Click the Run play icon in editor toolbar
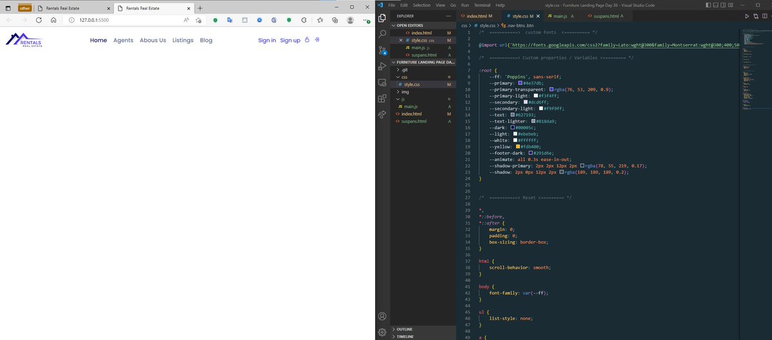 point(747,15)
